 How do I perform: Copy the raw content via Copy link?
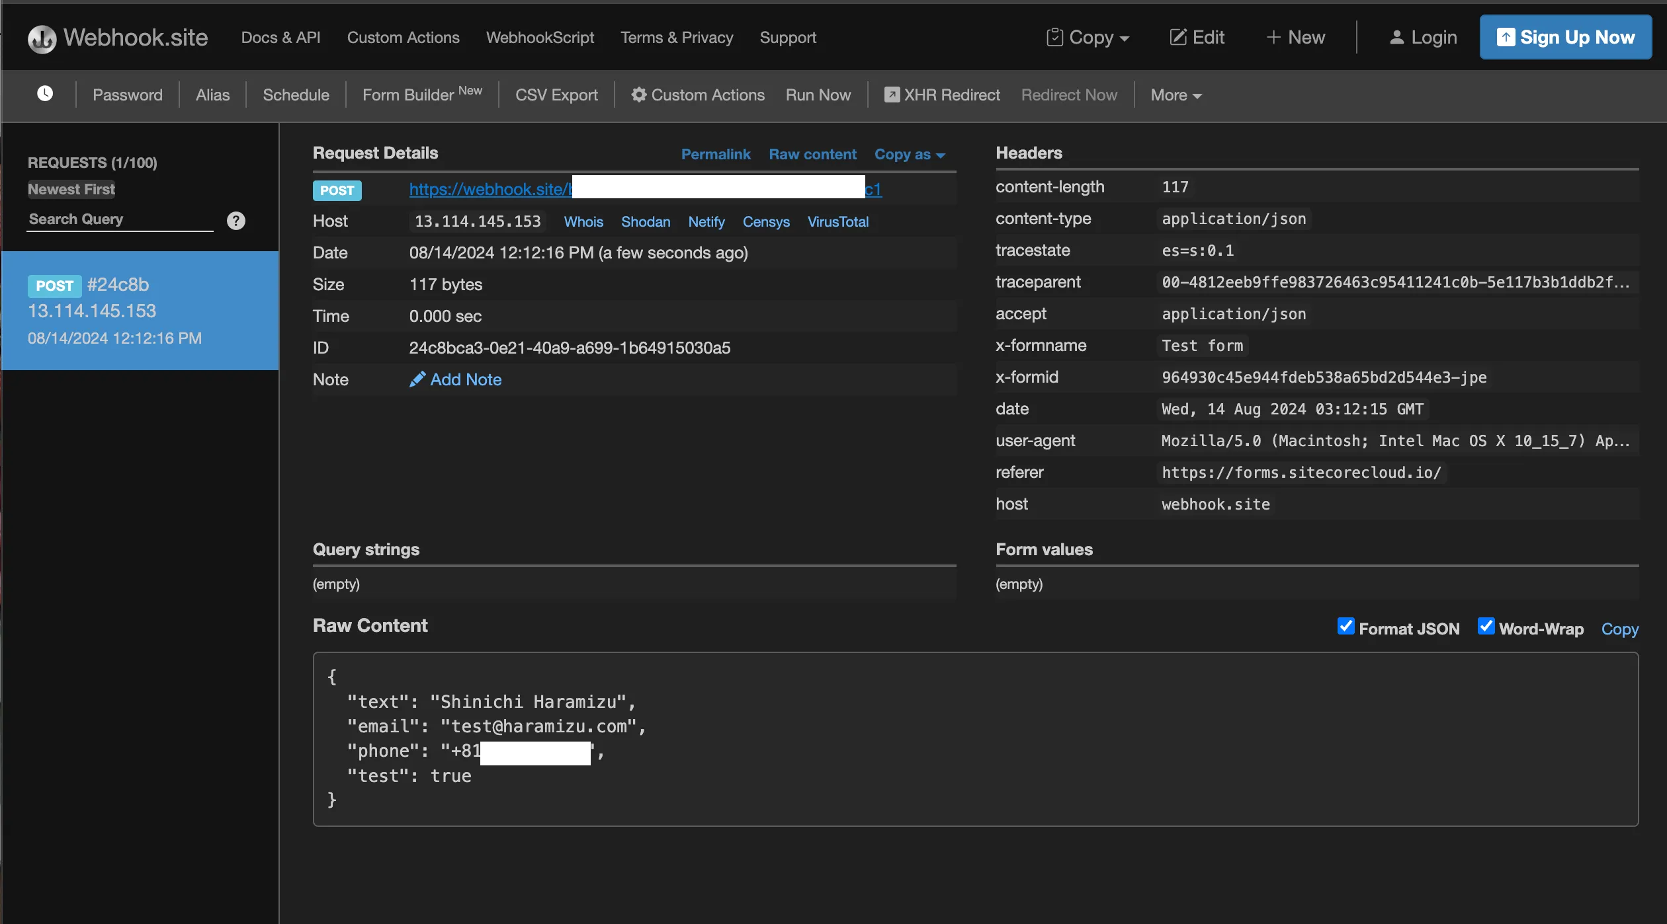pyautogui.click(x=1619, y=629)
